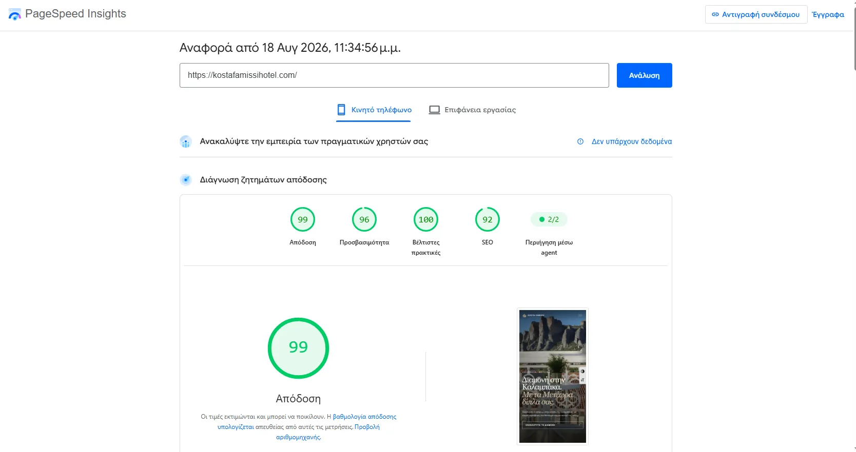The height and width of the screenshot is (452, 856).
Task: Open the βαθμολογία απόδοσης υπολογίζεται link
Action: tap(307, 422)
